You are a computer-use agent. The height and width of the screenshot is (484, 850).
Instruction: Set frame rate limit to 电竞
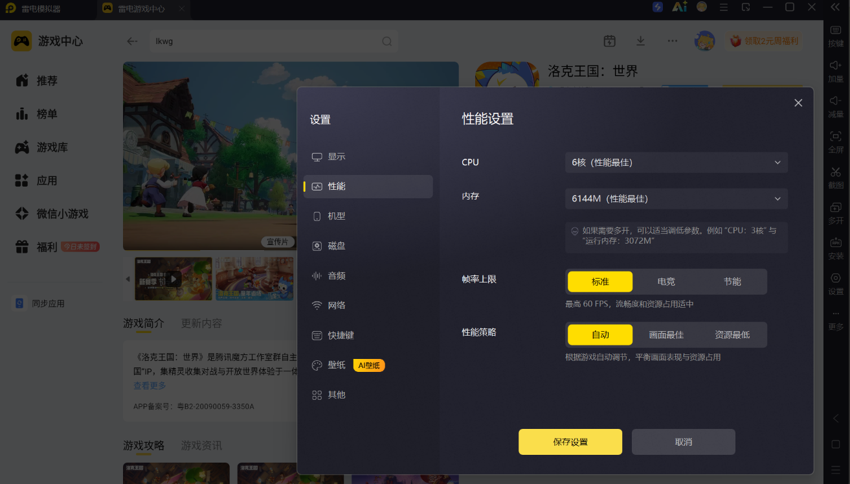point(666,282)
